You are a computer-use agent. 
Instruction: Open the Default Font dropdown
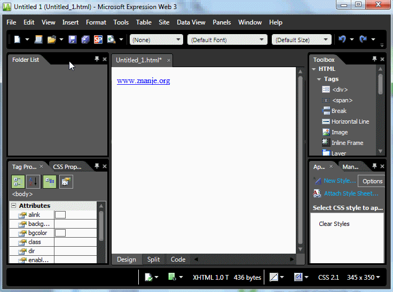pos(227,40)
